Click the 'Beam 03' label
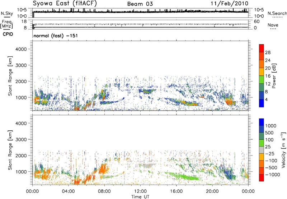The width and height of the screenshot is (287, 199). pos(140,4)
